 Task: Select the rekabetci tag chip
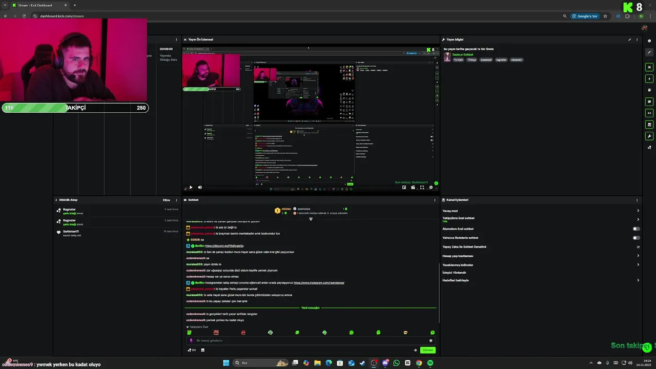pos(517,60)
